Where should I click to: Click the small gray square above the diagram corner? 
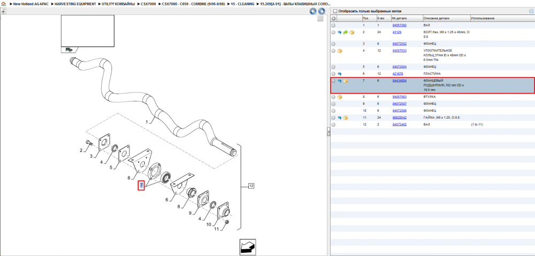(x=320, y=19)
